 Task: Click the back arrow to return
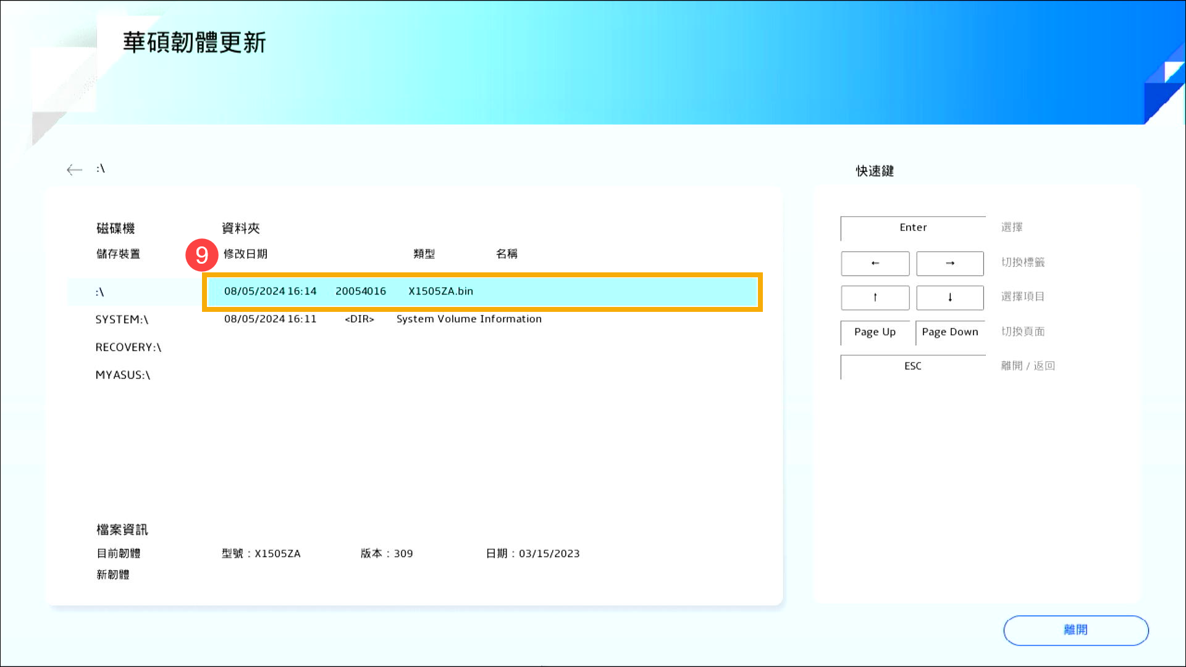74,169
